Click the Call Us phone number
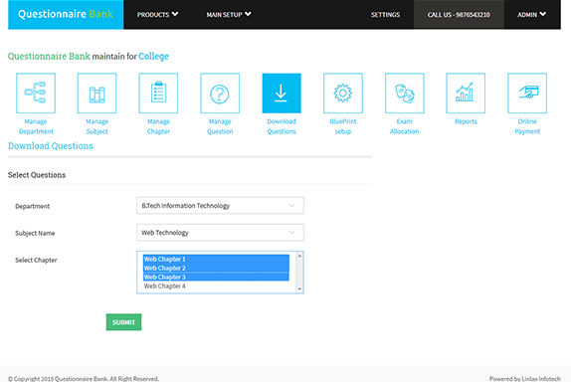571x382 pixels. [459, 15]
